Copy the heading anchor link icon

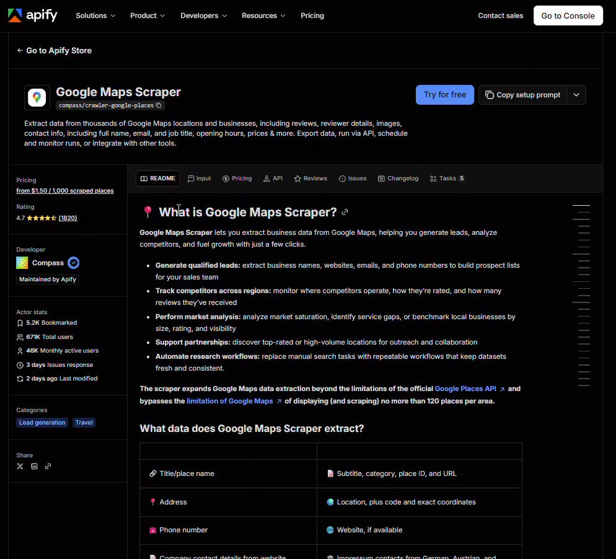345,212
